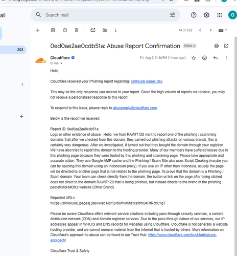Screen dimensions: 237x256
Task: Open the inbox folder with 203 unread
Action: [x=13, y=50]
